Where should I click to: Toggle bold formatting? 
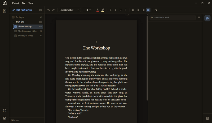tap(111, 10)
